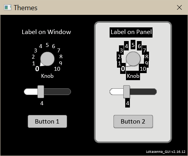Click the panel slider handle
This screenshot has width=188, height=156.
pos(126,91)
